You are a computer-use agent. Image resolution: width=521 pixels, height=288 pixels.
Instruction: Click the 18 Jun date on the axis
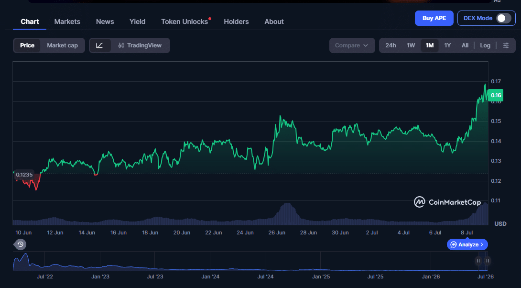(x=150, y=233)
